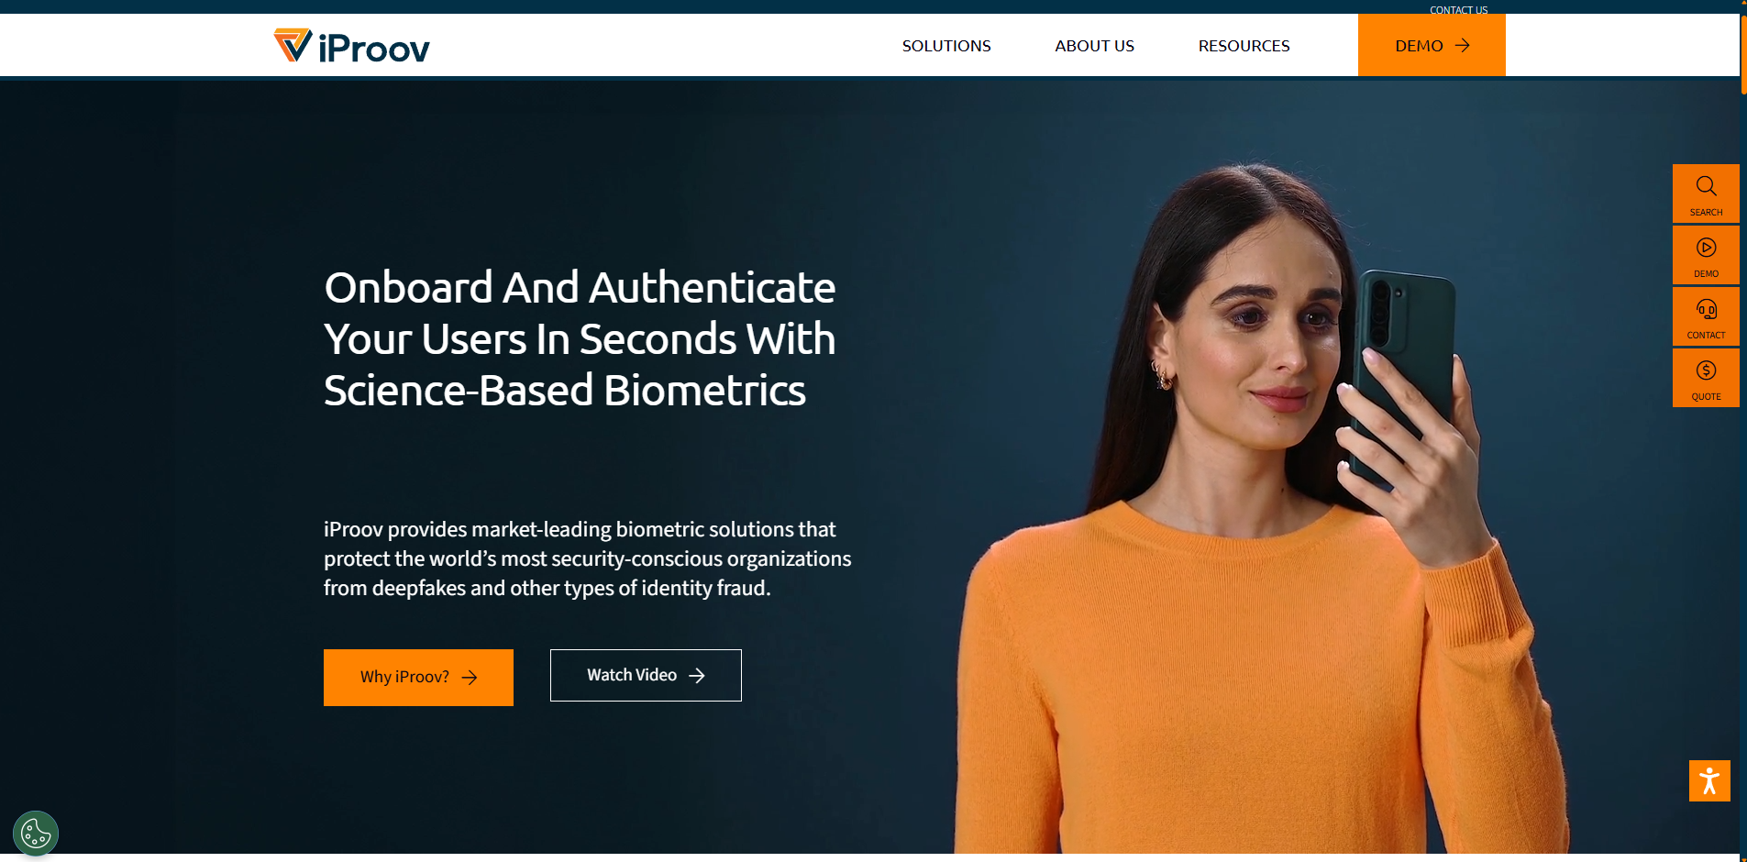1747x862 pixels.
Task: Click the arrow on Why iProov button
Action: 470,678
